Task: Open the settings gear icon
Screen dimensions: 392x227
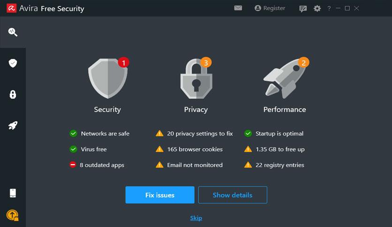Action: click(317, 8)
